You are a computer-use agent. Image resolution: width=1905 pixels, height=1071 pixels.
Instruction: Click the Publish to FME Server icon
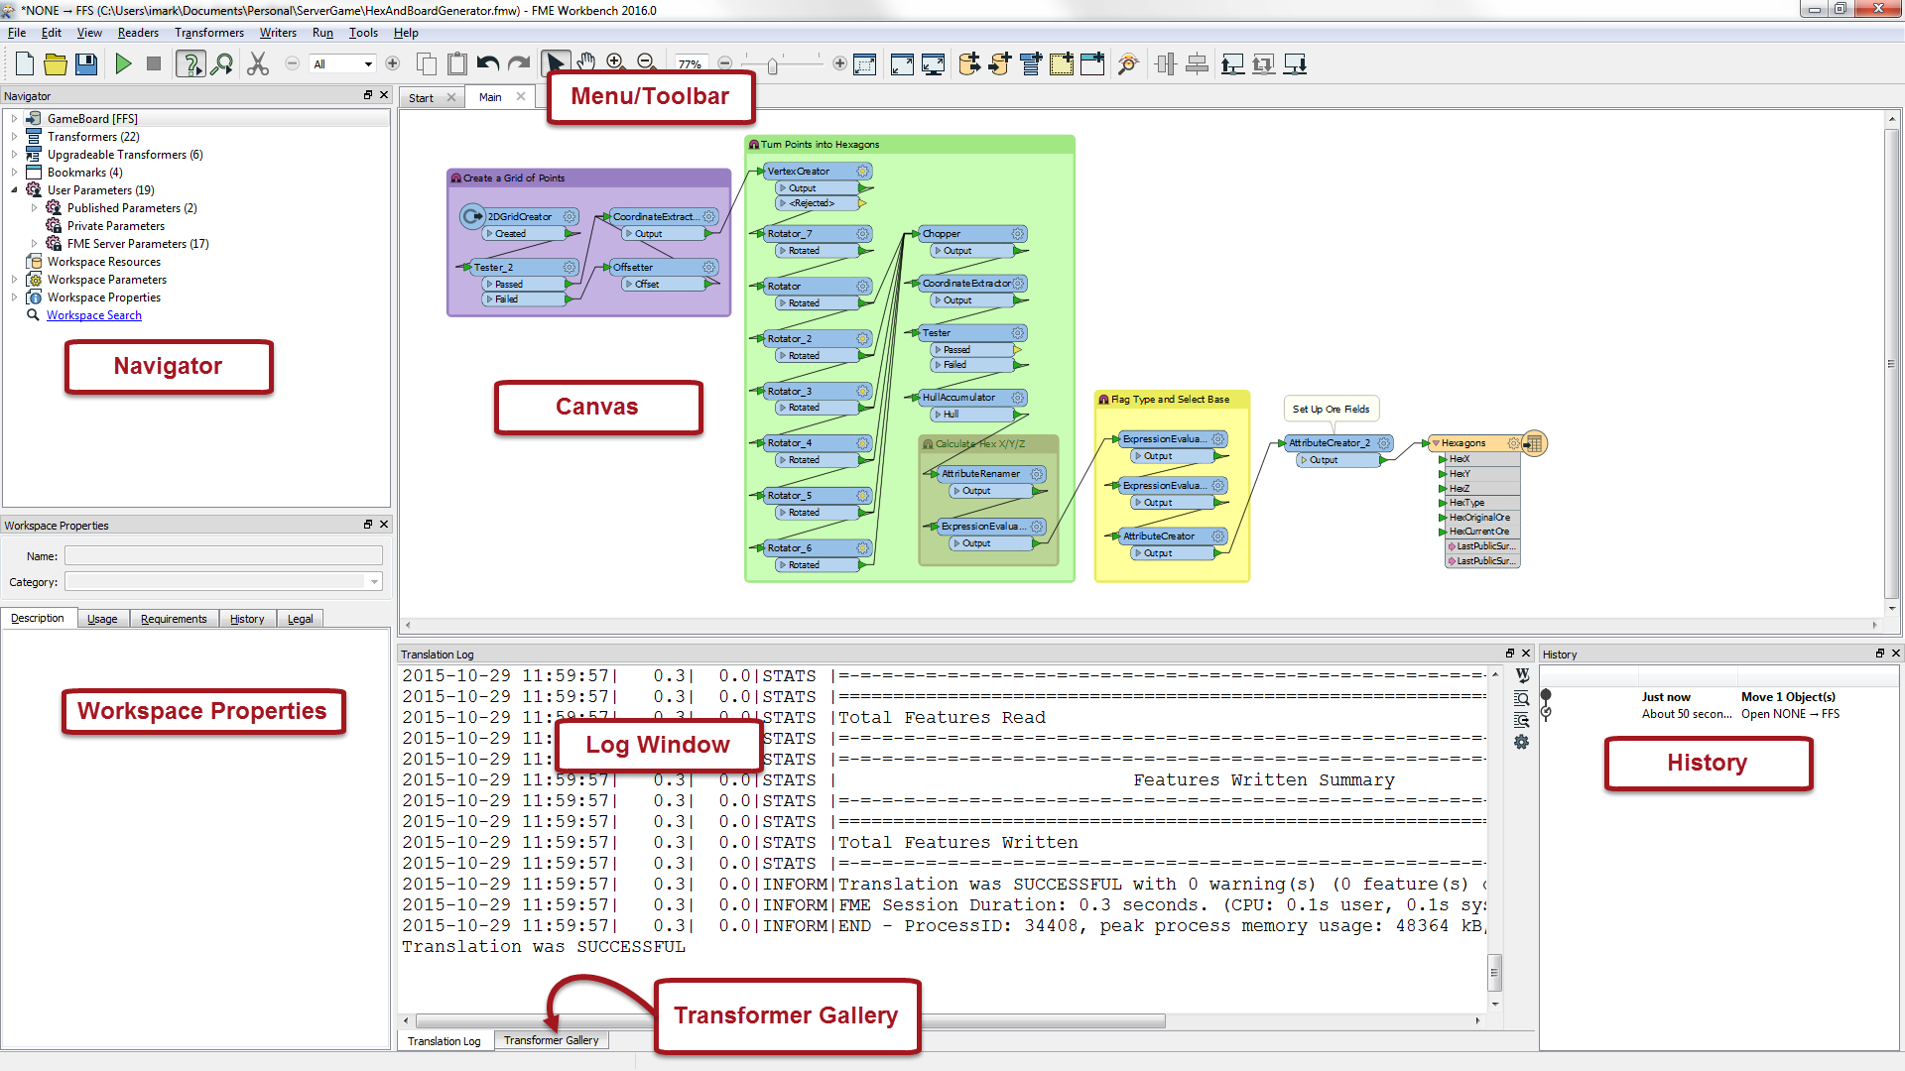(1232, 64)
